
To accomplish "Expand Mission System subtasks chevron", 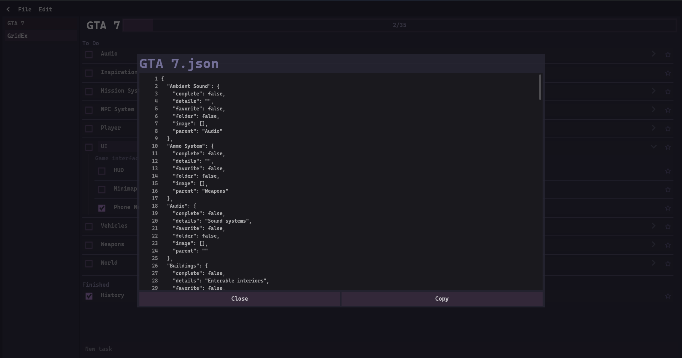I will pyautogui.click(x=653, y=91).
